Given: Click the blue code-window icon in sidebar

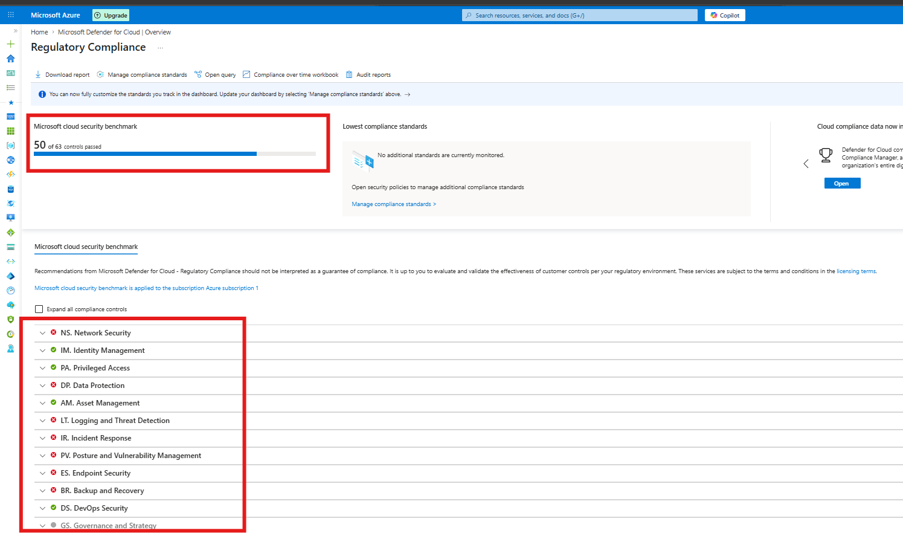Looking at the screenshot, I should 10,117.
